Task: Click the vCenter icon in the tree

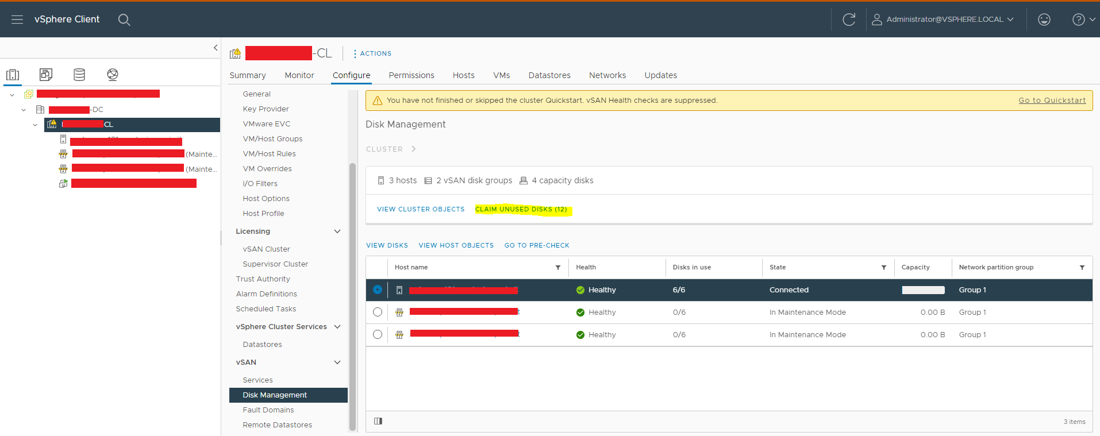Action: tap(28, 94)
